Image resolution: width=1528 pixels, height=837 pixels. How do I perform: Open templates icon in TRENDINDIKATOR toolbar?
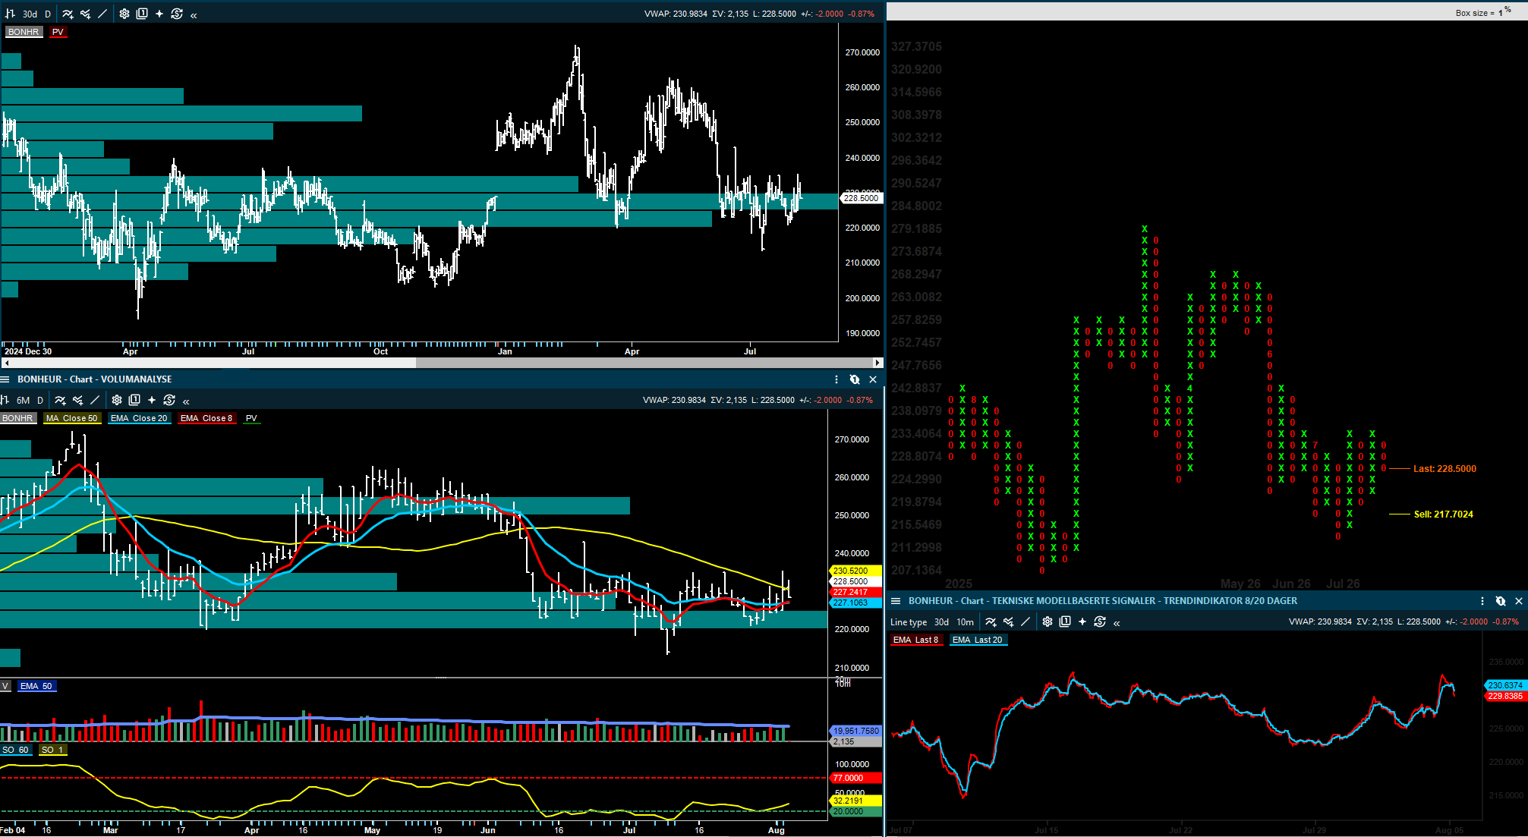[1065, 621]
